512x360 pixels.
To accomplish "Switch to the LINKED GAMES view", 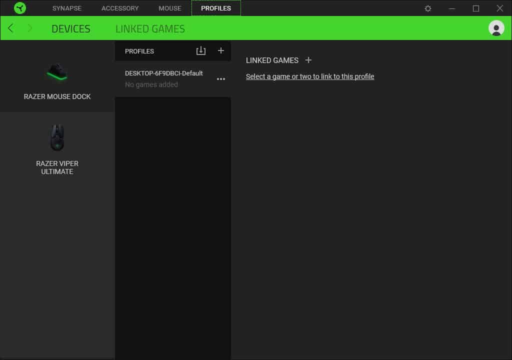I will click(x=150, y=28).
